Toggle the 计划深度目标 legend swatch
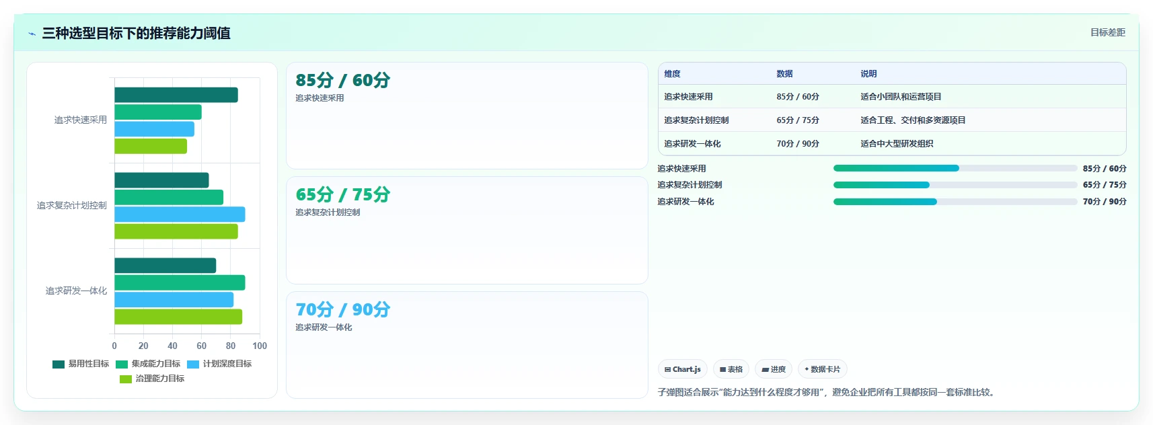This screenshot has width=1153, height=425. point(193,364)
